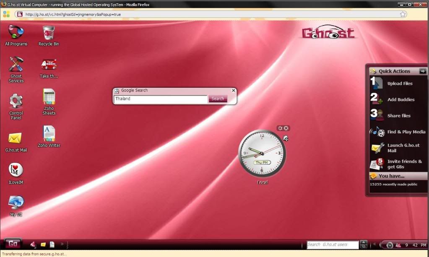The height and width of the screenshot is (257, 429).
Task: Click the windows icon below the up arrow
Action: tap(364, 246)
